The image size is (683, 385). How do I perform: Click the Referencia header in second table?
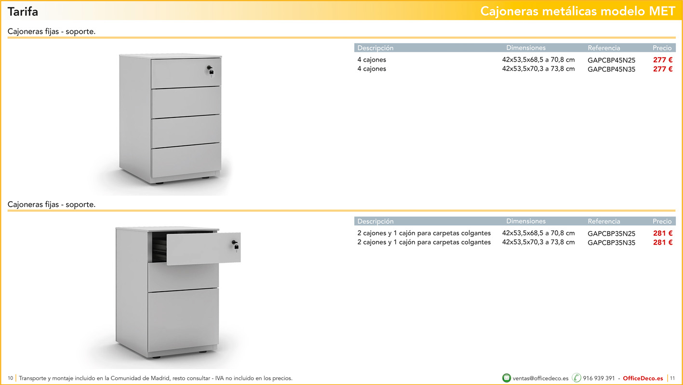pos(603,221)
